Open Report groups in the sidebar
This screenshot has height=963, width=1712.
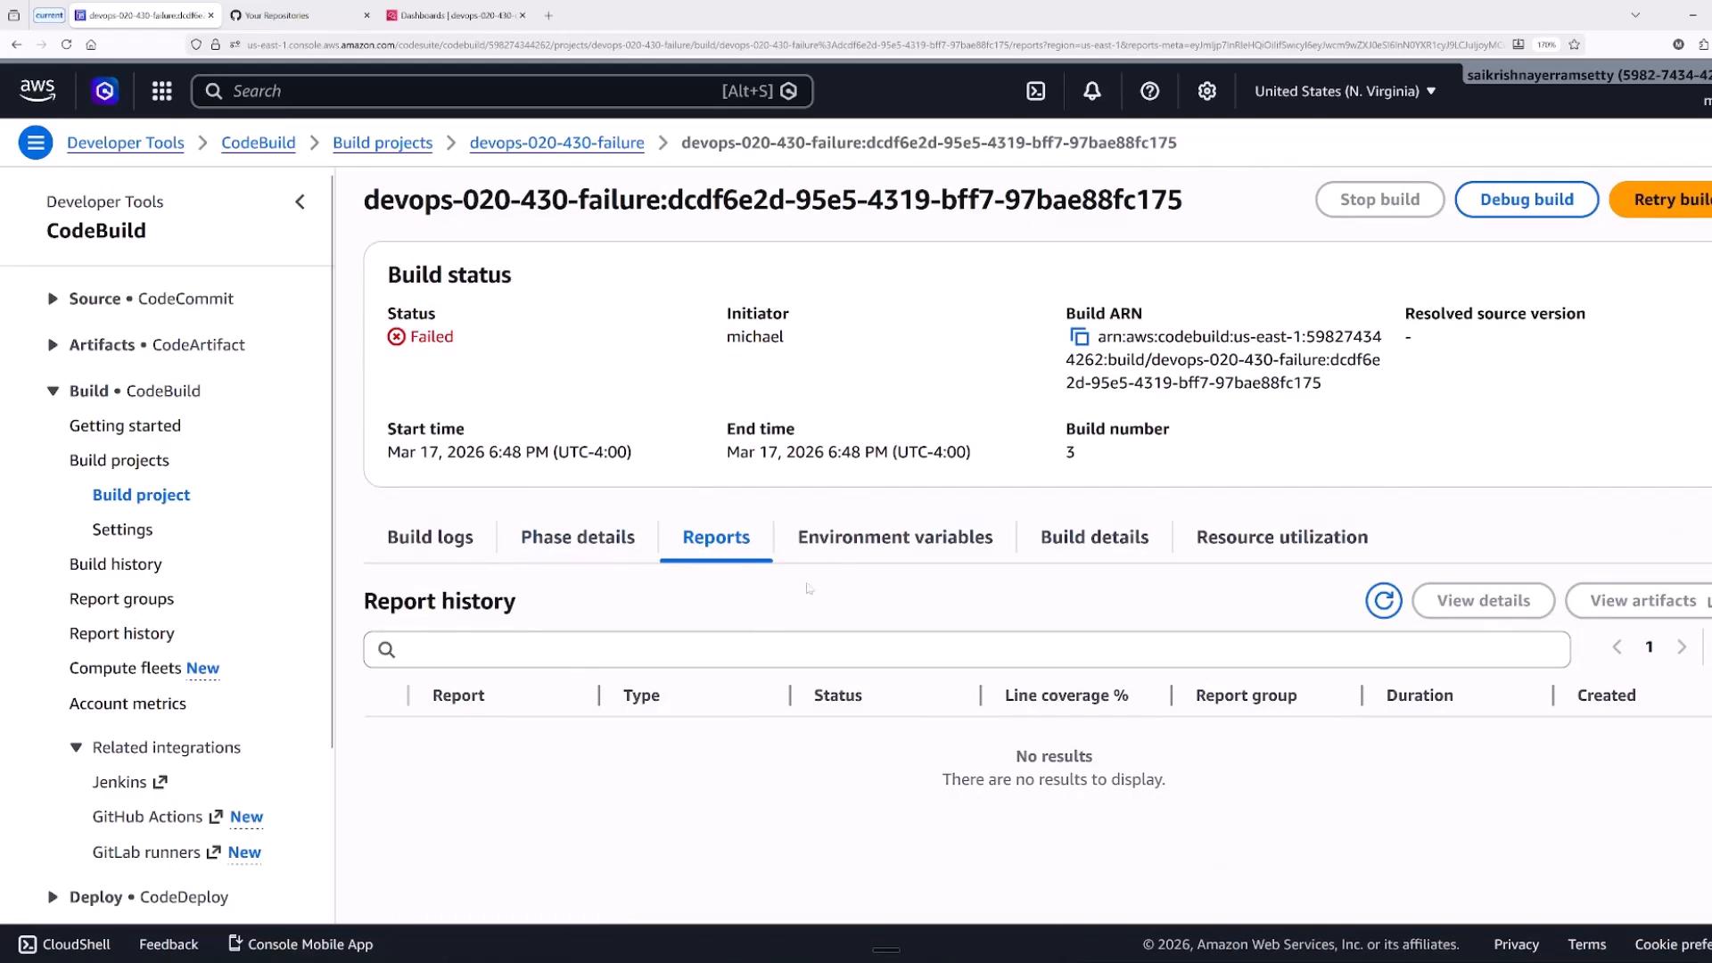point(121,599)
